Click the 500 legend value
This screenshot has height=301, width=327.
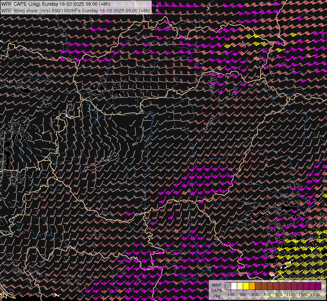pos(255,295)
